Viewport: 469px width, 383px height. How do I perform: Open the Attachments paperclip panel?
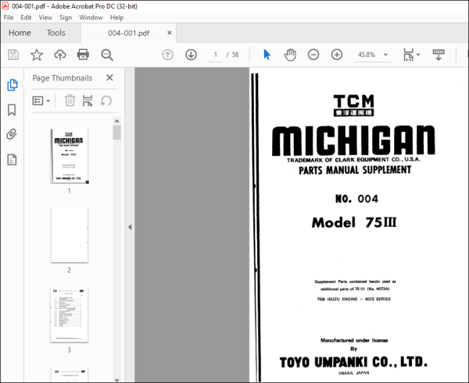(x=12, y=134)
